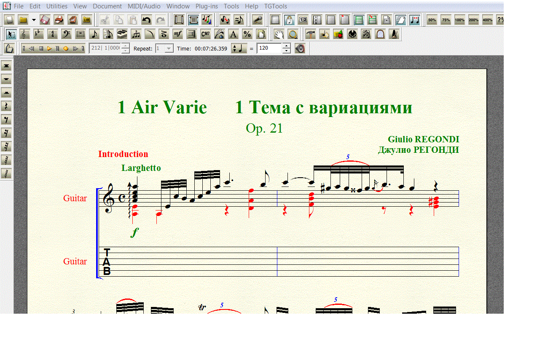
Task: Select the Expression tool marked mf
Action: 177,34
